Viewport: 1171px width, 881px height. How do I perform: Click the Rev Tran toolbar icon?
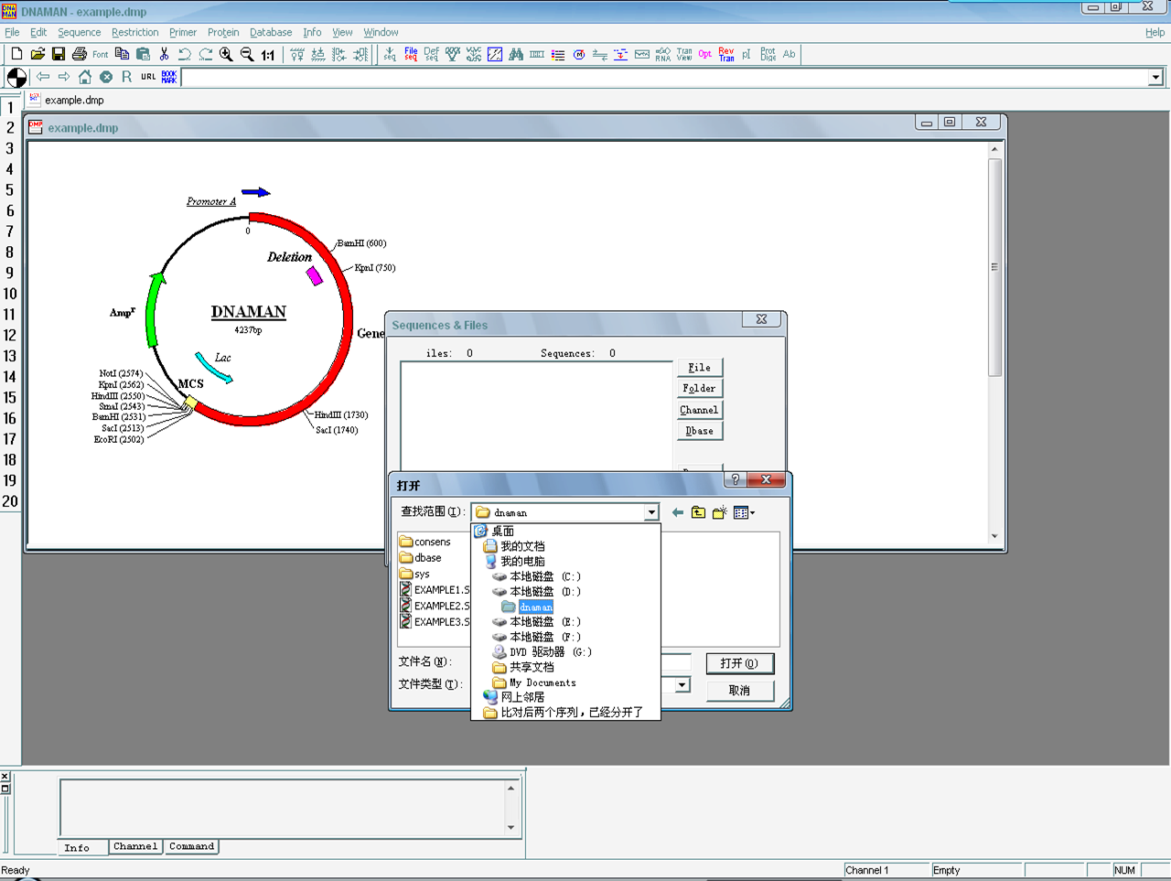coord(726,54)
